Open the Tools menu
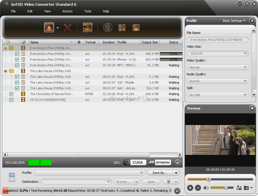The image size is (258, 196). click(x=88, y=11)
